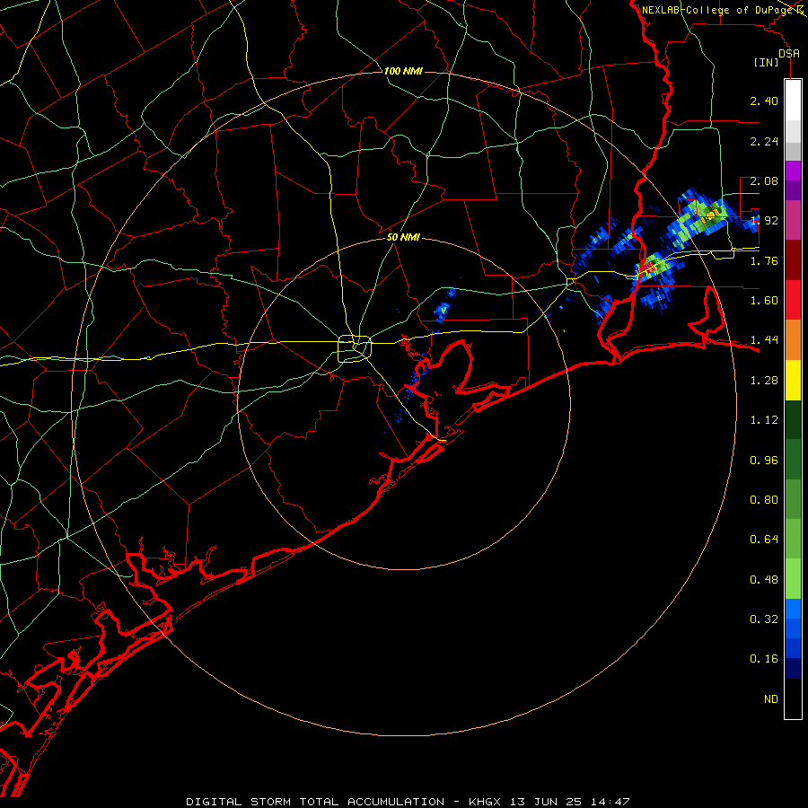Click the 2.24 legend value
This screenshot has height=808, width=808.
pyautogui.click(x=764, y=141)
